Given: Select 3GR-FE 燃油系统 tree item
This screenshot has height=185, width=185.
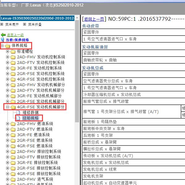Looking at the screenshot, I should coord(33,135).
